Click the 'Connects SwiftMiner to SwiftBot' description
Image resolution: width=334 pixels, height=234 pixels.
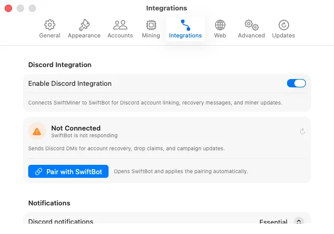pyautogui.click(x=155, y=103)
